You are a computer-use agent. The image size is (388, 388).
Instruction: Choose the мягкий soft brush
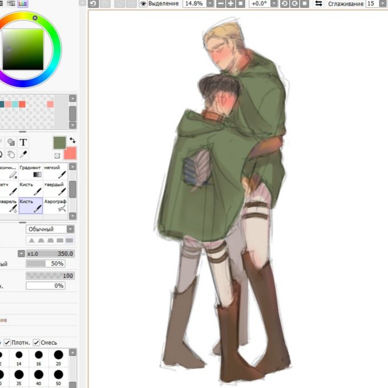(x=55, y=172)
